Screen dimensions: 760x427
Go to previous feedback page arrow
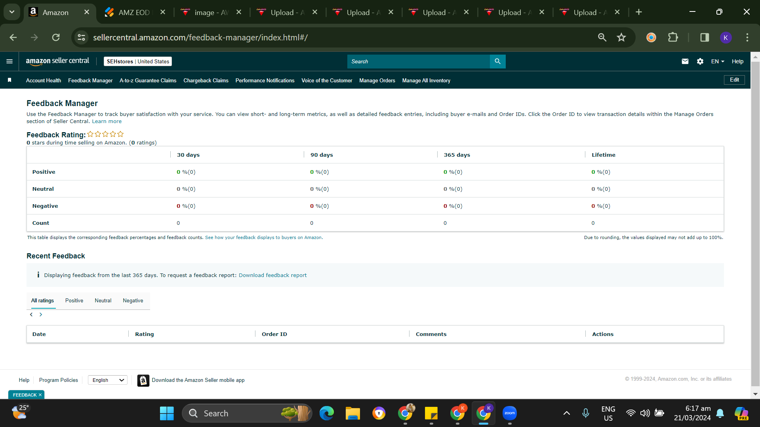(x=31, y=315)
